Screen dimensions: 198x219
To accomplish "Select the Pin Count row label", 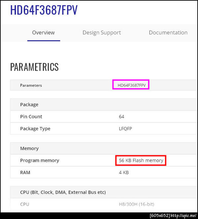I will click(x=31, y=116).
